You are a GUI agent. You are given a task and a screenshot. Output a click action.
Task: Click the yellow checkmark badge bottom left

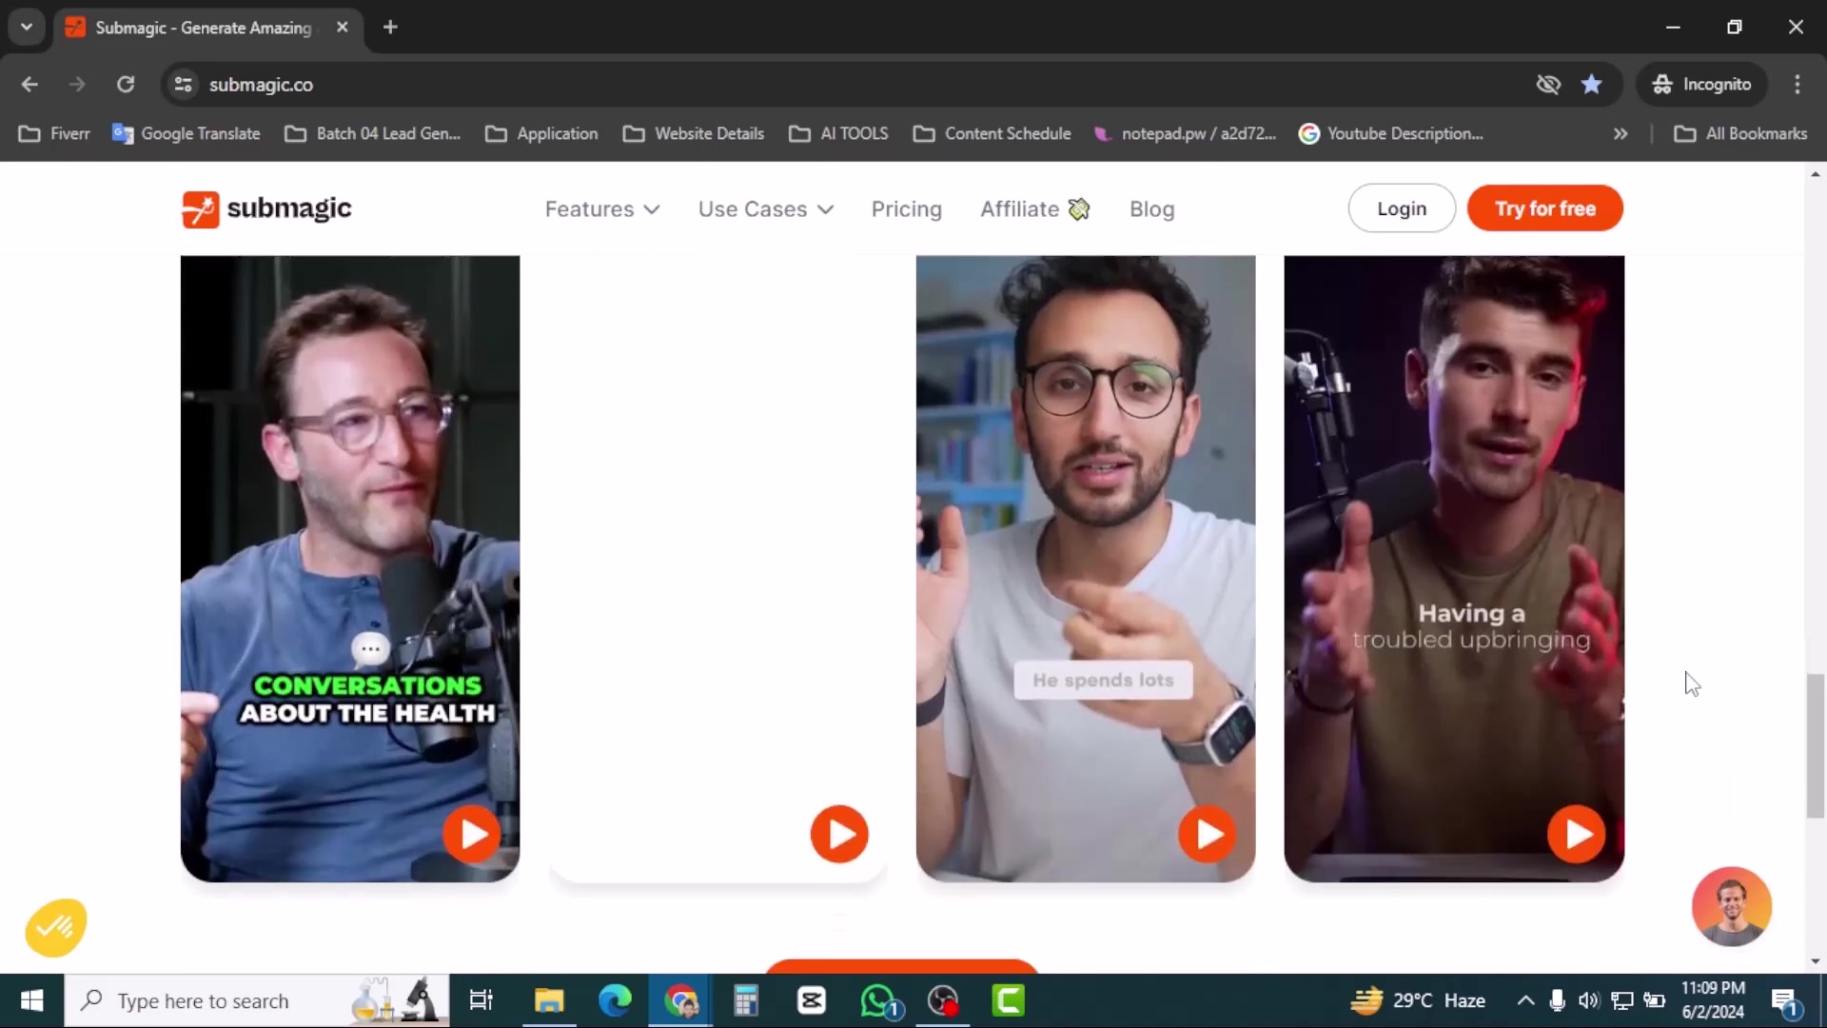[x=54, y=926]
